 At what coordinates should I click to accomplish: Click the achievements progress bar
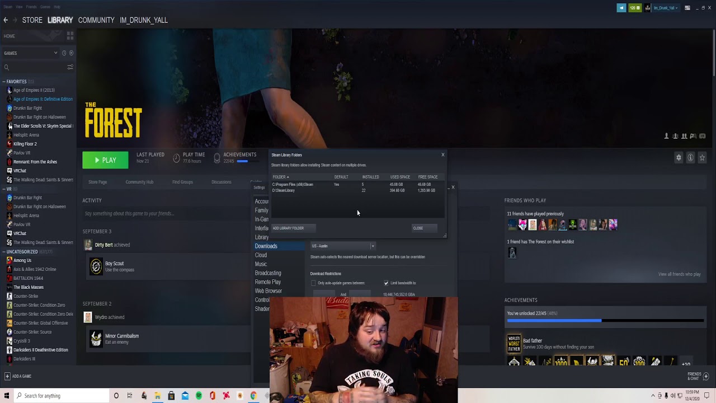pyautogui.click(x=605, y=321)
